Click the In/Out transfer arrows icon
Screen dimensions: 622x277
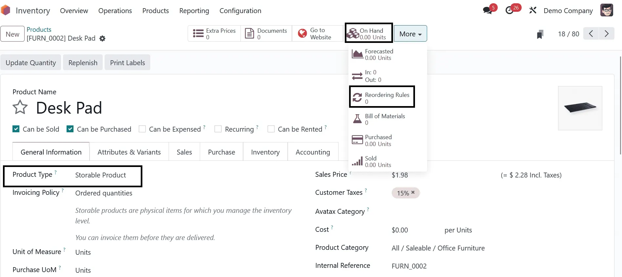[357, 76]
